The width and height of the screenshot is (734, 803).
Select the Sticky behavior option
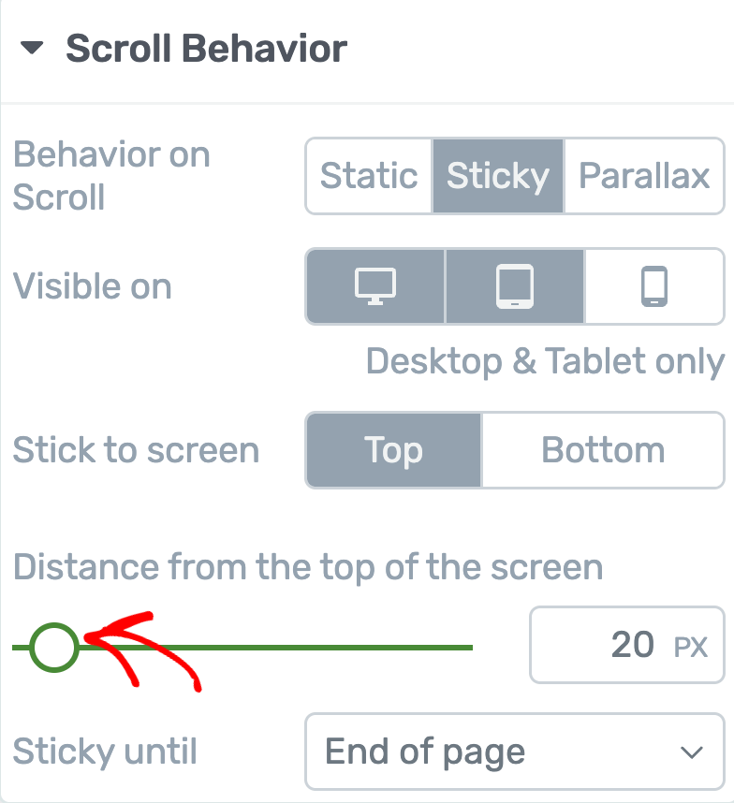[x=498, y=176]
